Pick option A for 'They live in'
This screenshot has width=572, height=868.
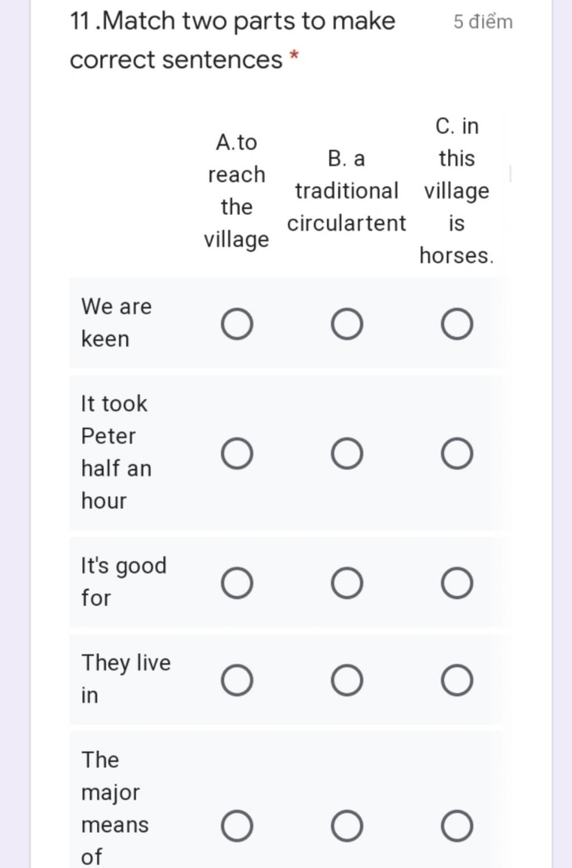tap(237, 680)
